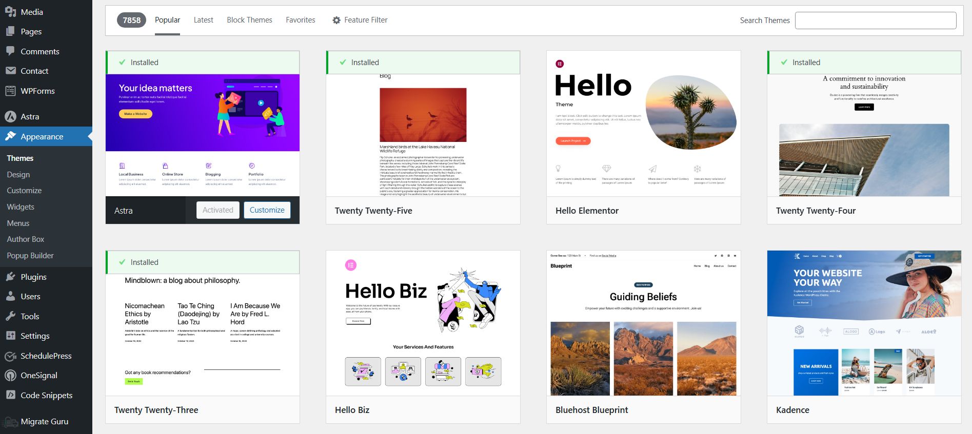The height and width of the screenshot is (434, 972).
Task: Click the Feature Filter gear icon
Action: pos(336,20)
